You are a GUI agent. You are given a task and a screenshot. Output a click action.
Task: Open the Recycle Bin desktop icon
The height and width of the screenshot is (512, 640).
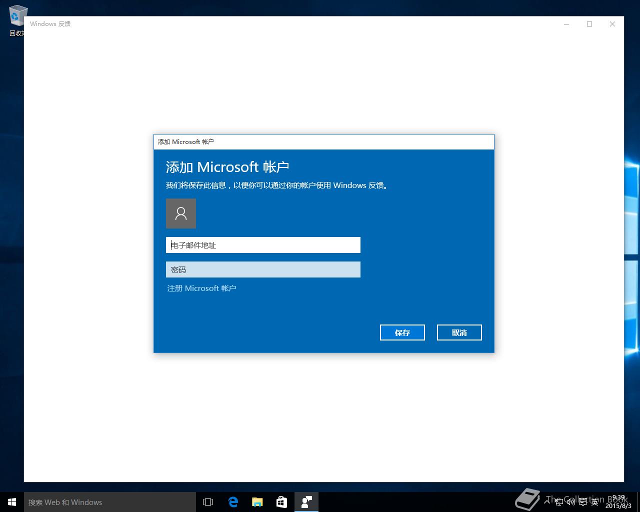[16, 20]
